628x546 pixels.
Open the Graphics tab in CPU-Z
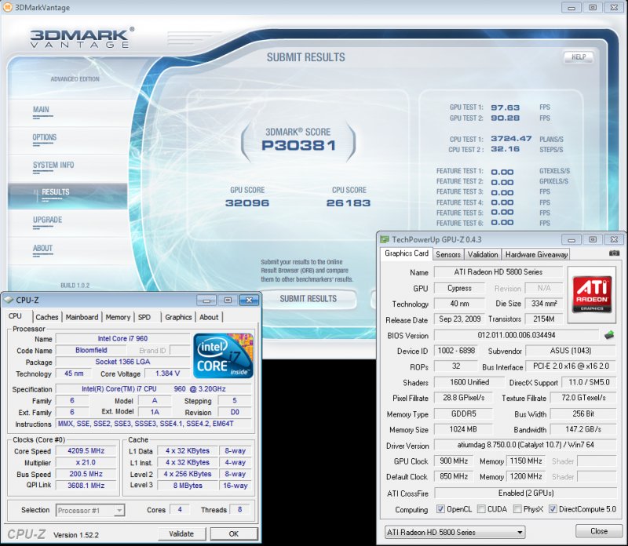pos(178,317)
